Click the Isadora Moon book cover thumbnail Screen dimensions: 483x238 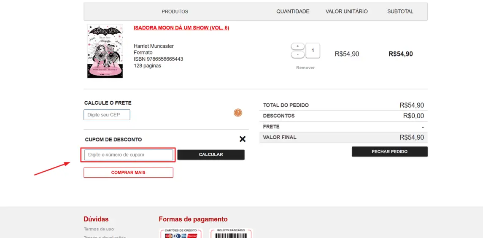105,51
